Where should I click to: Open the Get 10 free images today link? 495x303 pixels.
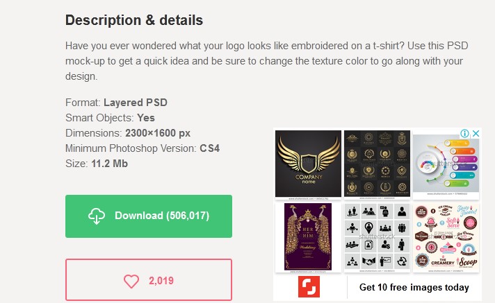(414, 287)
